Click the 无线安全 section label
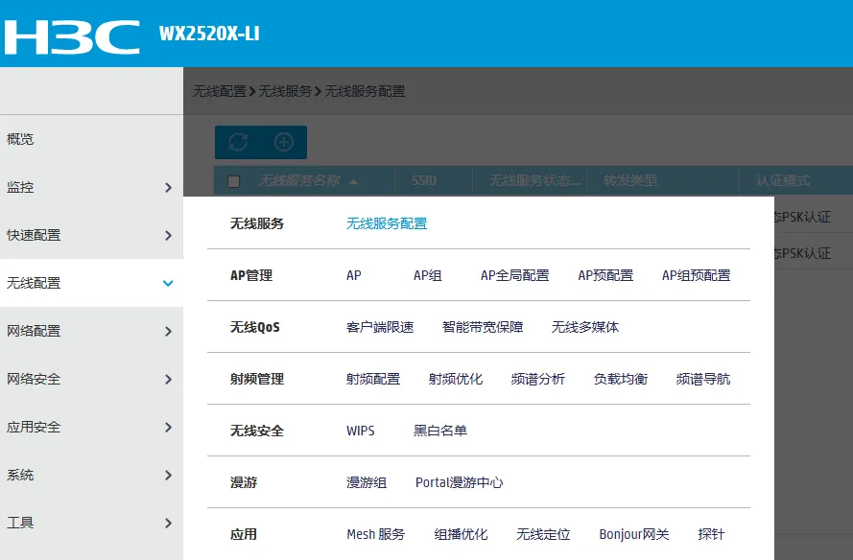The image size is (853, 560). click(x=257, y=431)
